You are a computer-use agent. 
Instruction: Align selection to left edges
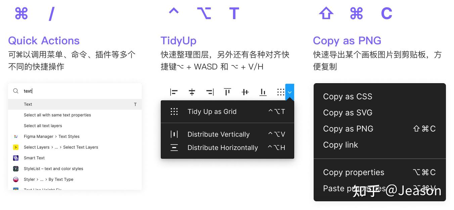(x=174, y=92)
